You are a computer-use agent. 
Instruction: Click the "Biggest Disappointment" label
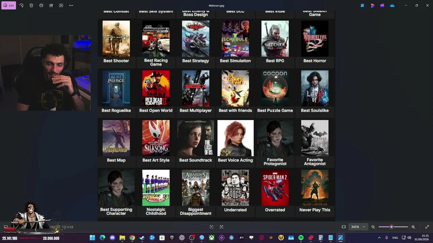tap(196, 211)
